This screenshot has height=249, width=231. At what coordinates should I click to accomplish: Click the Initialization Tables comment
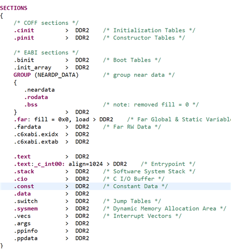coord(149,30)
